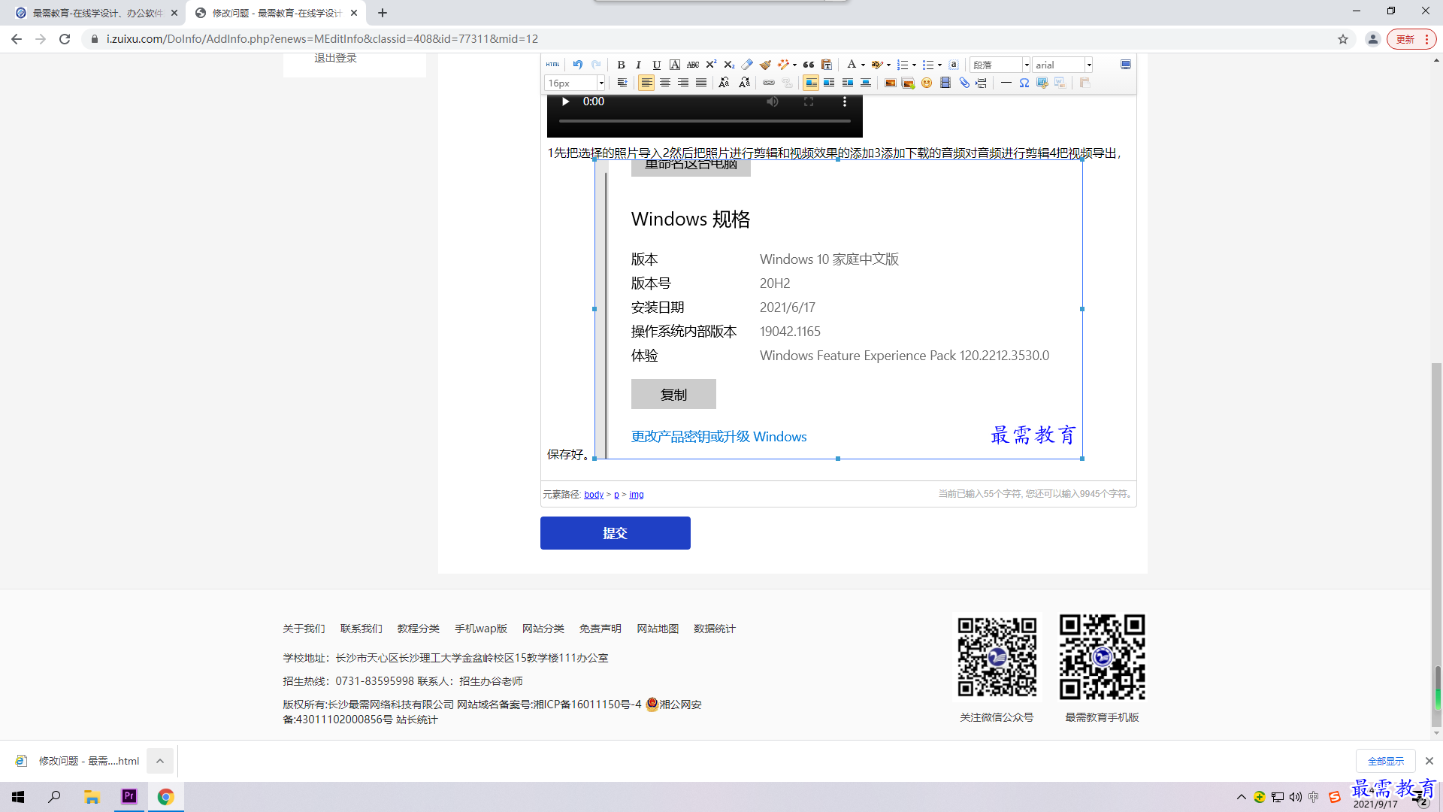Expand unordered list style arrow
1443x812 pixels.
pyautogui.click(x=939, y=65)
